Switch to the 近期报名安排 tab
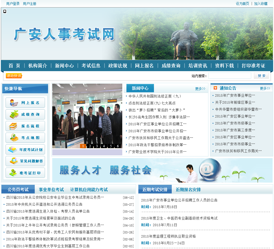The image size is (274, 249). [x=188, y=190]
